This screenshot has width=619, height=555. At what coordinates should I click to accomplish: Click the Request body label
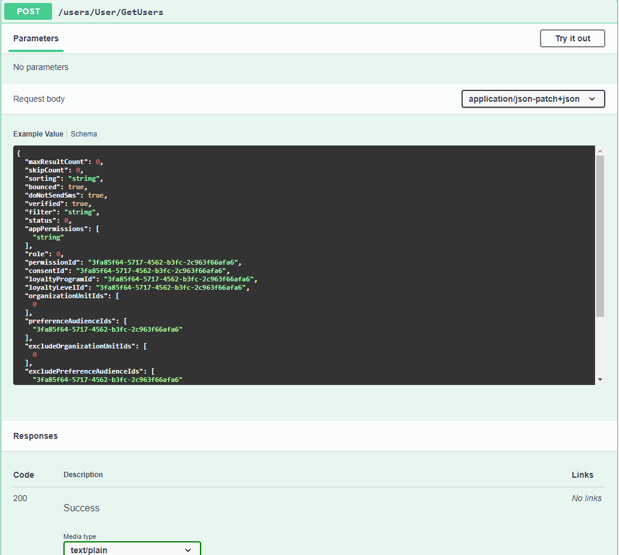pos(39,99)
